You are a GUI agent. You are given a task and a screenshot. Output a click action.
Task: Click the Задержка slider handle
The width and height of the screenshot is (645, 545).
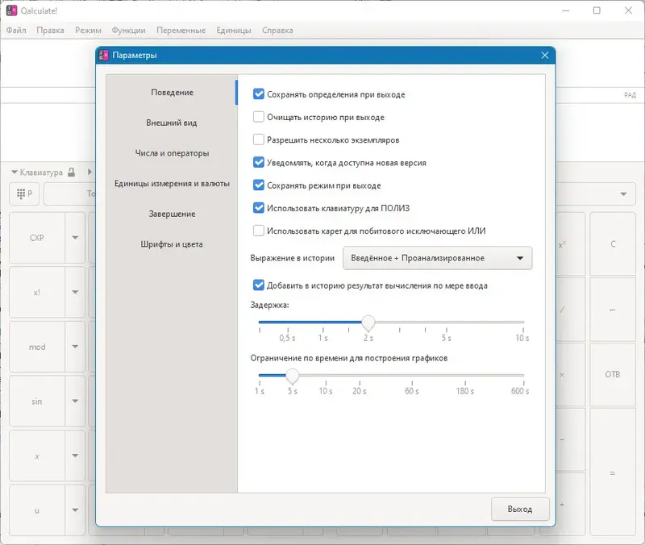(x=368, y=322)
